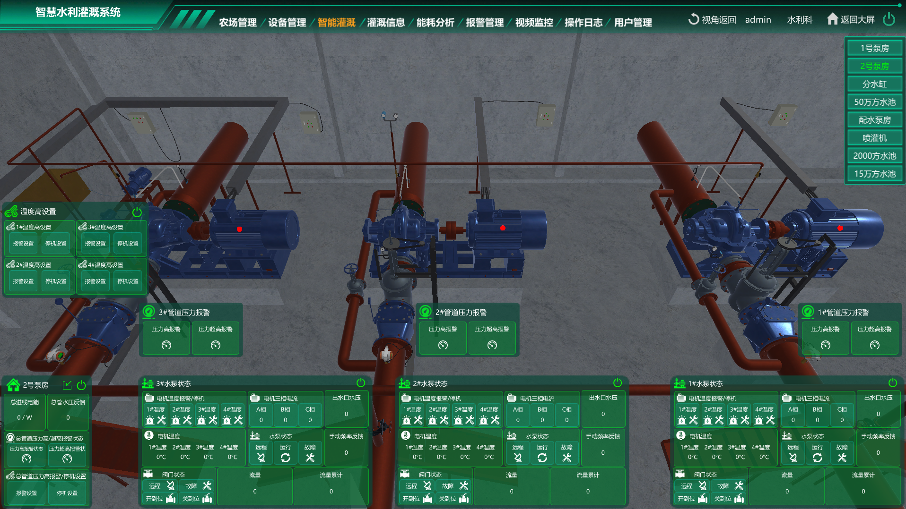The image size is (906, 509).
Task: Click the 压力高报警 gauge in 2#管道压力报警
Action: pos(443,345)
